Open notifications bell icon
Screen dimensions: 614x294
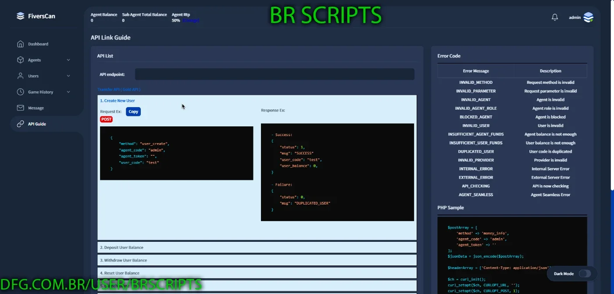click(555, 17)
